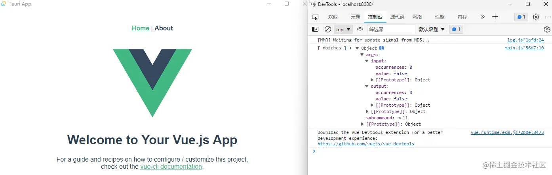Open the github vue-devtools URL

pos(366,144)
